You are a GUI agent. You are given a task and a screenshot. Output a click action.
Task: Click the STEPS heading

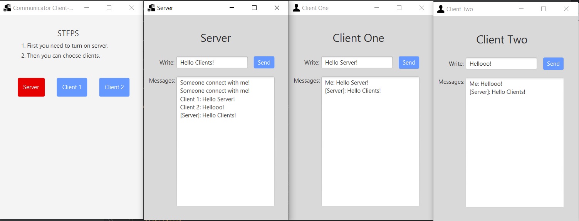[x=68, y=33]
